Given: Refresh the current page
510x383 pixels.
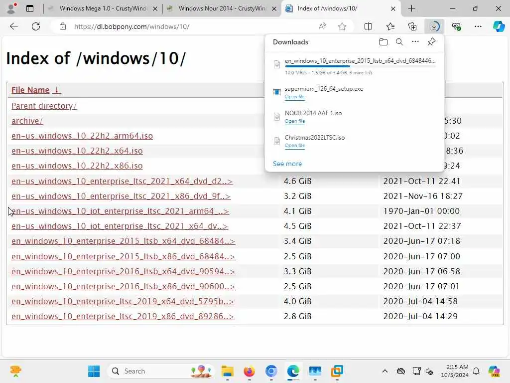Looking at the screenshot, I should 36,26.
